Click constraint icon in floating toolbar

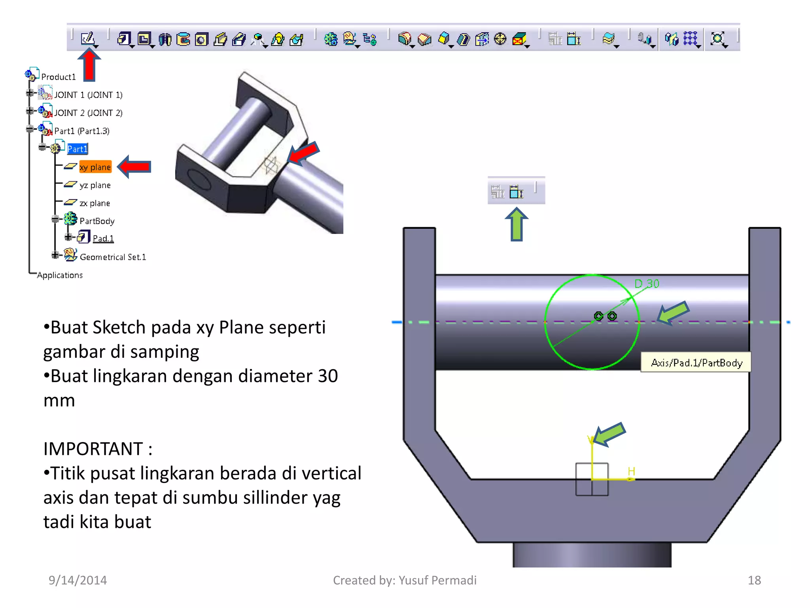click(x=516, y=192)
